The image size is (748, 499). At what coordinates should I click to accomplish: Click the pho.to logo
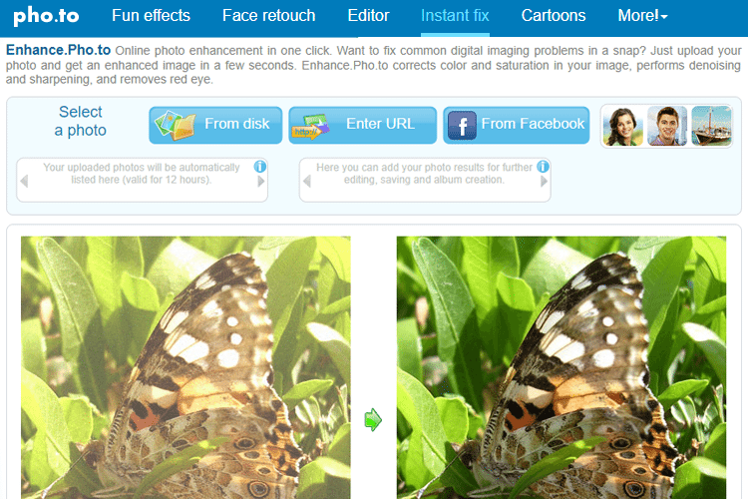point(46,16)
